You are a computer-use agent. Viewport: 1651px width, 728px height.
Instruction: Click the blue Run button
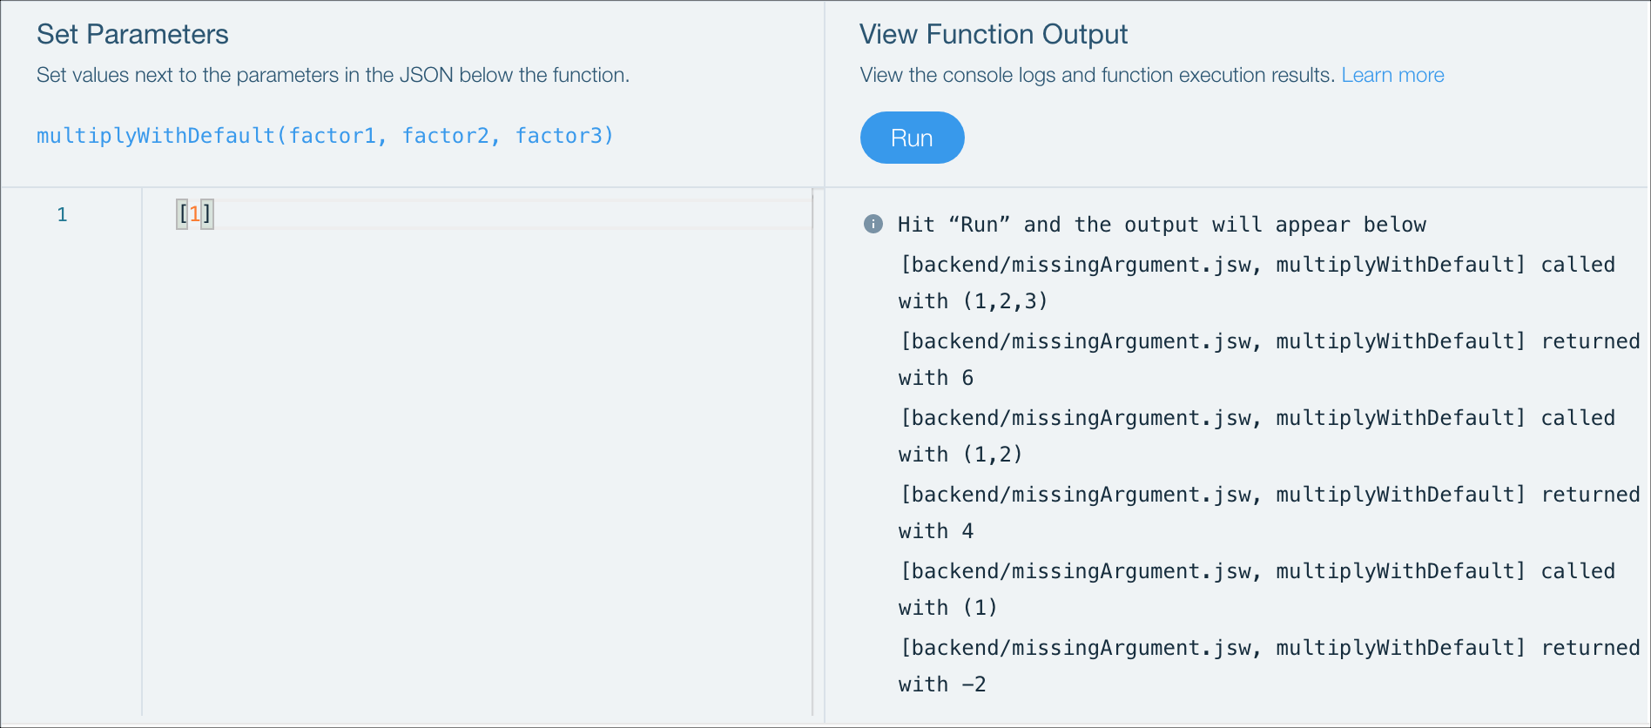pyautogui.click(x=912, y=138)
